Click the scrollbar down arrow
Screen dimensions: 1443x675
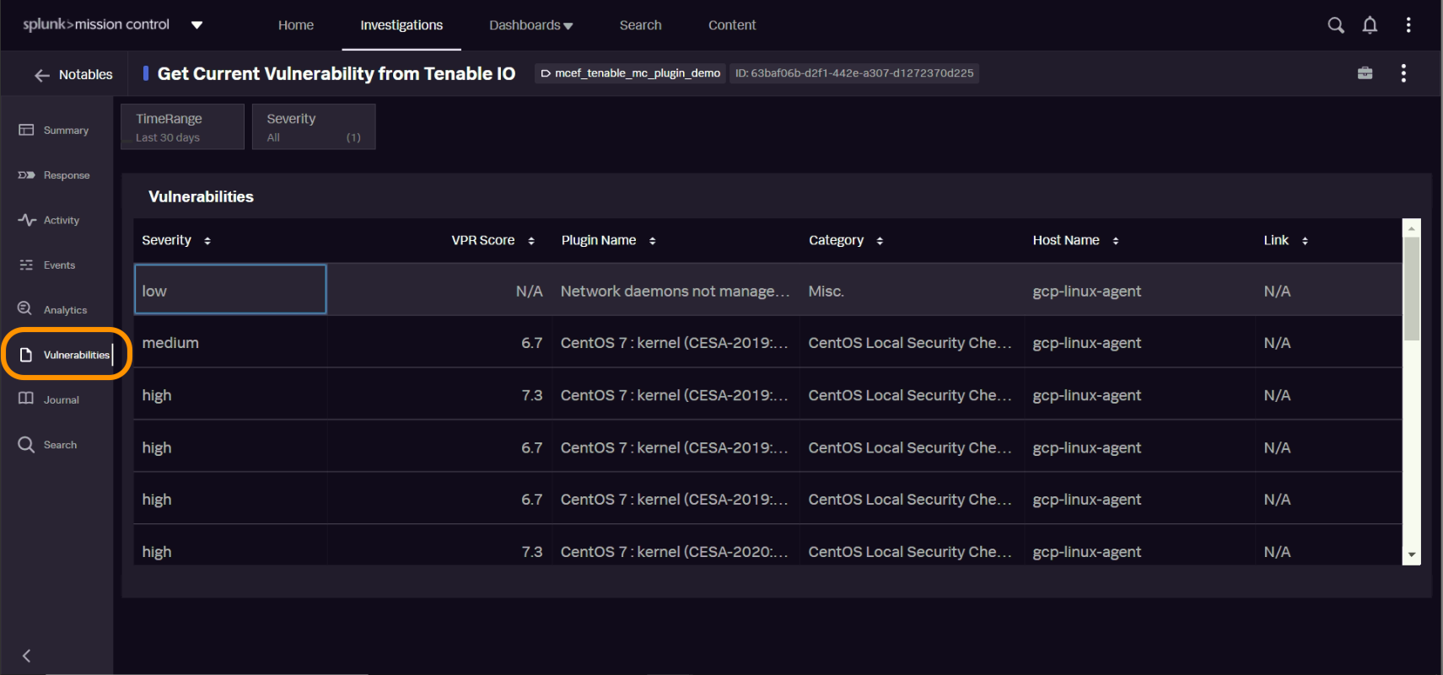click(x=1411, y=555)
